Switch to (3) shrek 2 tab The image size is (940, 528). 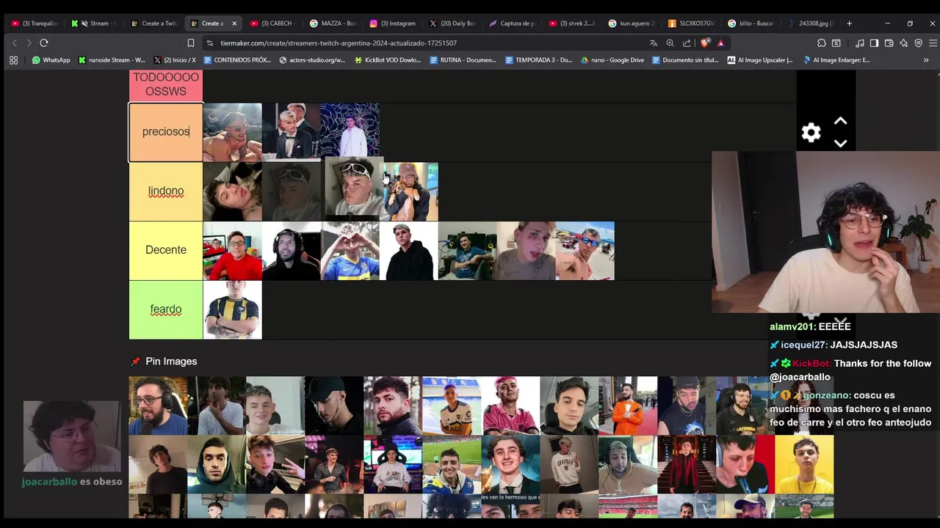[x=572, y=23]
